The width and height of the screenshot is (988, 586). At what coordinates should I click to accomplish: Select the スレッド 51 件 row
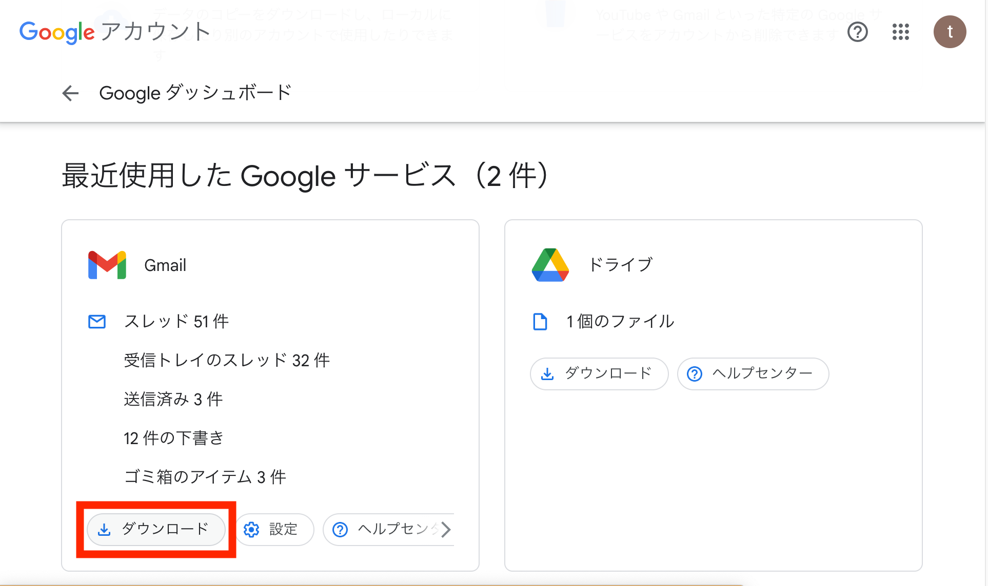click(176, 322)
